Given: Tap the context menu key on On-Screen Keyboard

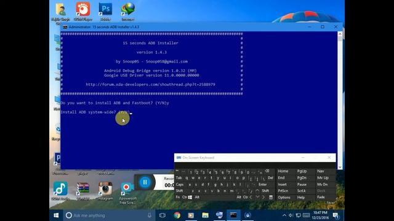Looking at the screenshot, I should (x=271, y=197).
